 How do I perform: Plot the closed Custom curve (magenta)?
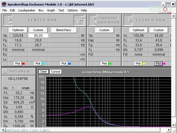click(x=158, y=63)
